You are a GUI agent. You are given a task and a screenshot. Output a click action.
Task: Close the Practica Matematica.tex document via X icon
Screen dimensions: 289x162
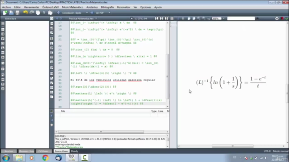click(x=131, y=18)
